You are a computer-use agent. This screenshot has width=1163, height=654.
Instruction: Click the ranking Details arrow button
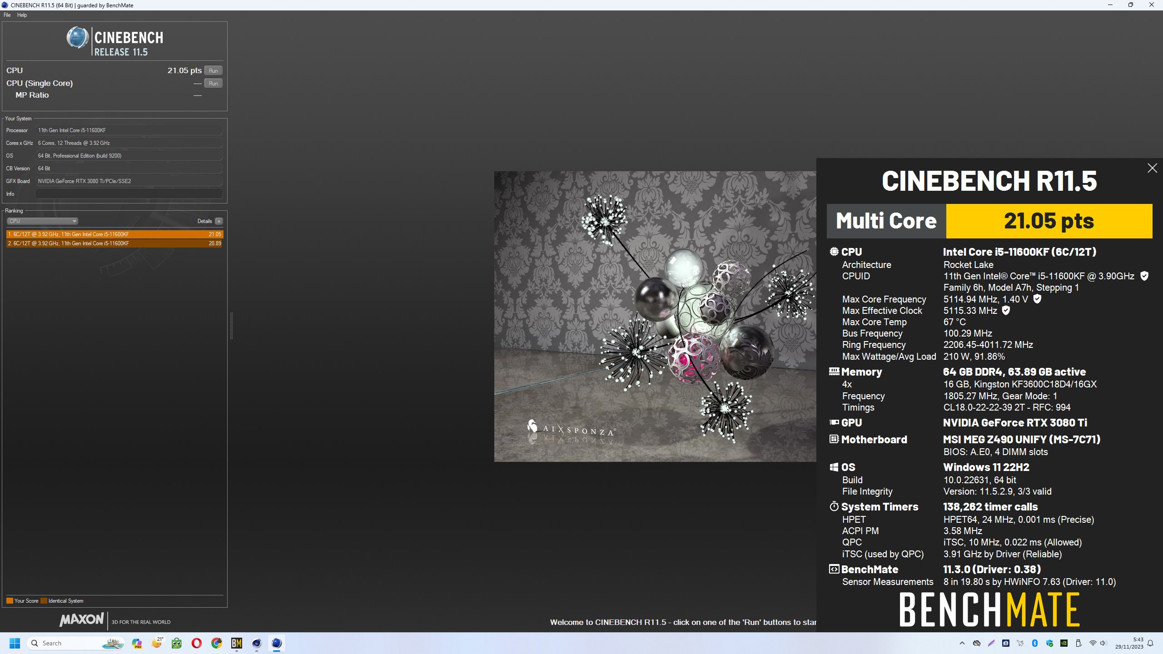pos(219,221)
